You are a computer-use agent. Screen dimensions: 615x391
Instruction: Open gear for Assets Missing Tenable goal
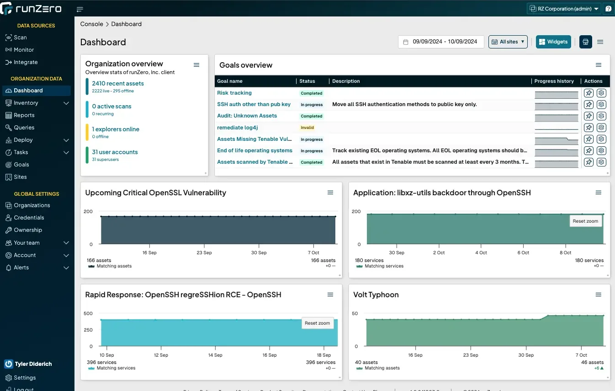pyautogui.click(x=601, y=139)
